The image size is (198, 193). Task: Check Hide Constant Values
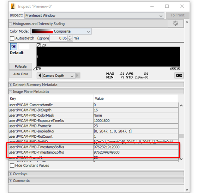[x=12, y=166]
